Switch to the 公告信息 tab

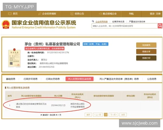click(x=152, y=79)
